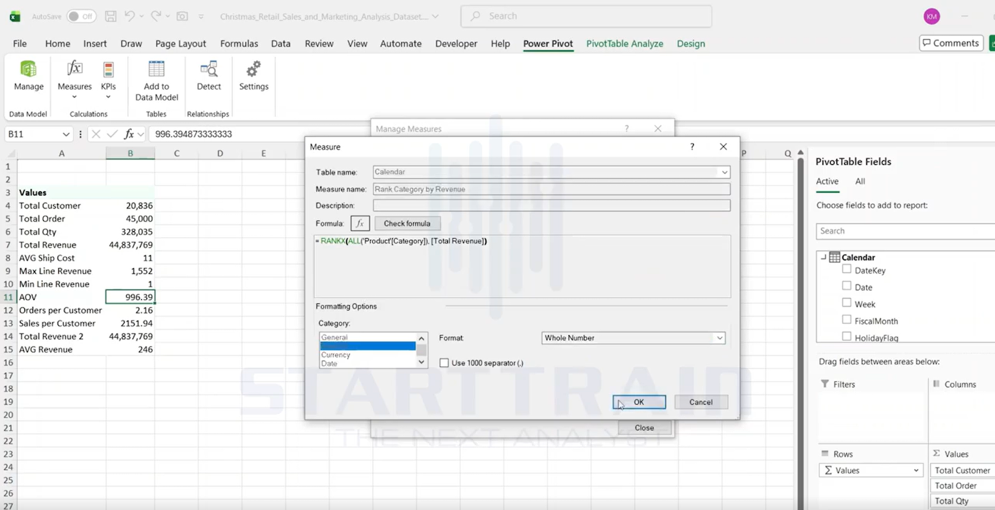Click the enter checkmark icon in formula bar
Image resolution: width=995 pixels, height=510 pixels.
(x=112, y=134)
